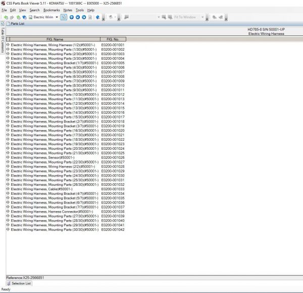Click the green up-level arrow icon
Image resolution: width=303 pixels, height=293 pixels.
[18, 17]
